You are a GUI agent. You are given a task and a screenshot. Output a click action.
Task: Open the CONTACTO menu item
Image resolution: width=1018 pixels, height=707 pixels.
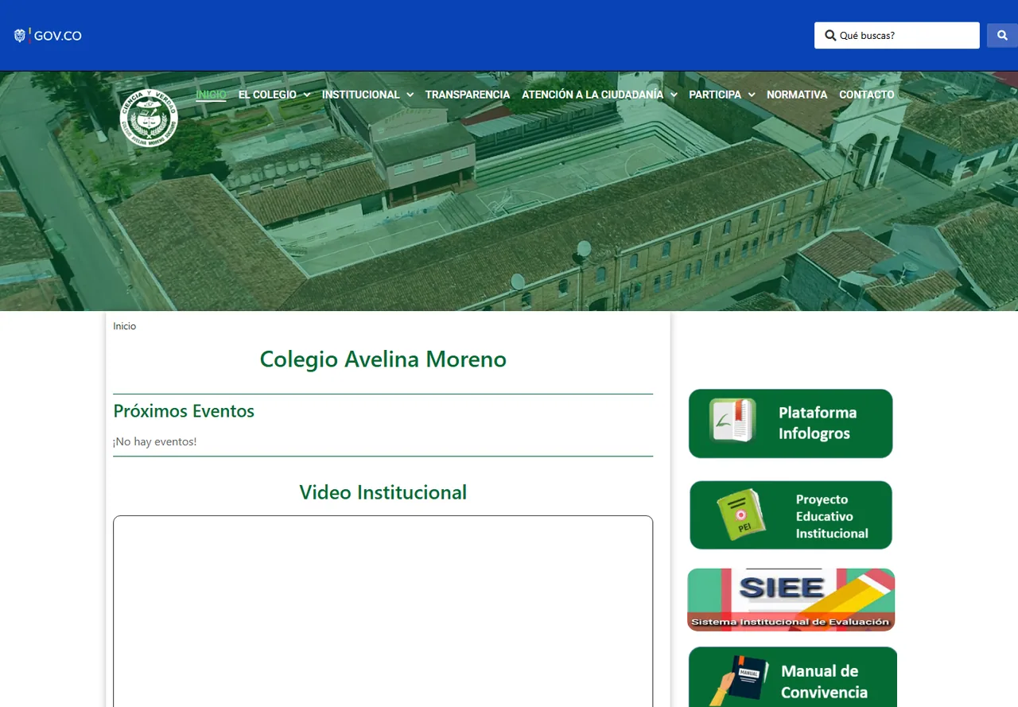pos(867,95)
